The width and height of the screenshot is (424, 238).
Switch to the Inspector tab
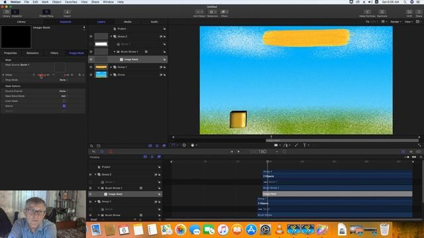(x=66, y=22)
